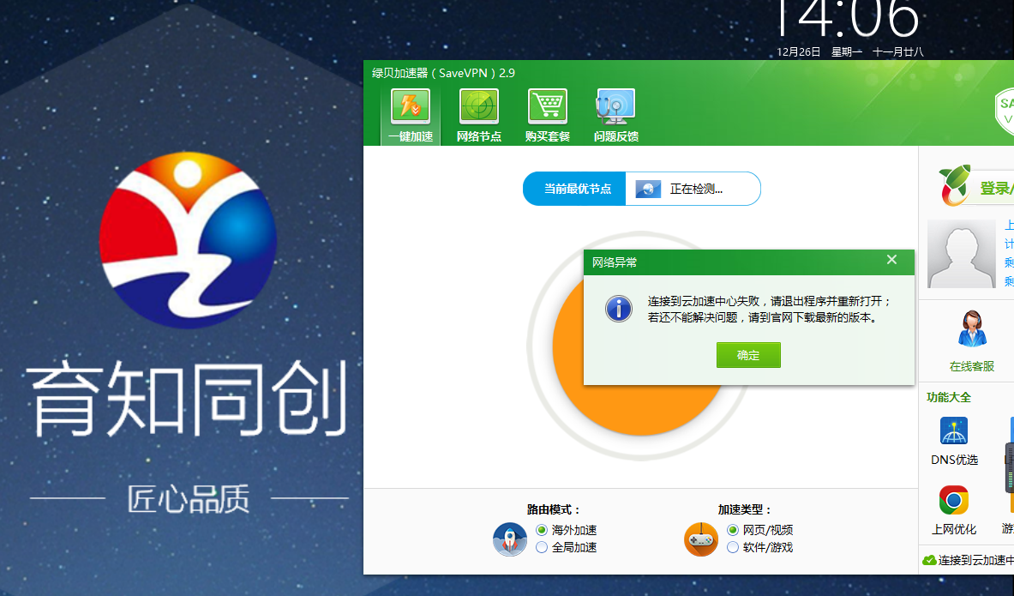Select the 软件/游戏 acceleration type
Viewport: 1014px width, 596px height.
coord(733,547)
